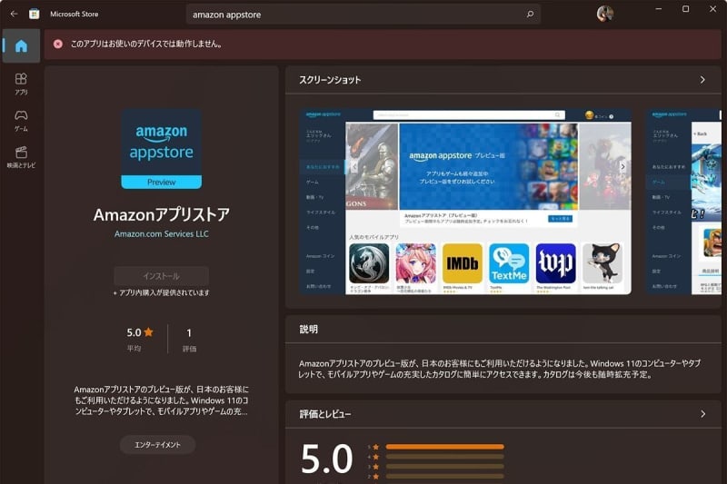
Task: Click the back arrow in title bar
Action: 14,14
